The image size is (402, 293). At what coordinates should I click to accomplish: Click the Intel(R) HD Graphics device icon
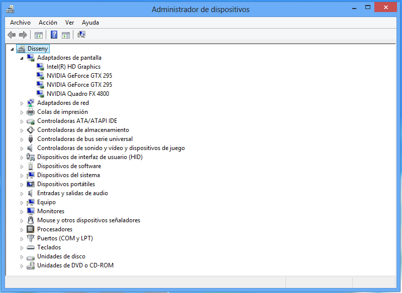pyautogui.click(x=40, y=67)
